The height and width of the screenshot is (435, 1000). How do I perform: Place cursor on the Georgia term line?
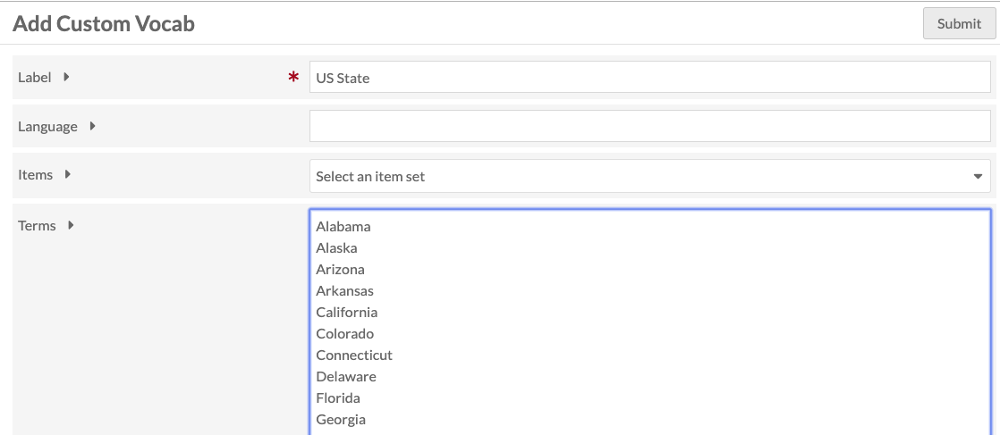click(341, 420)
